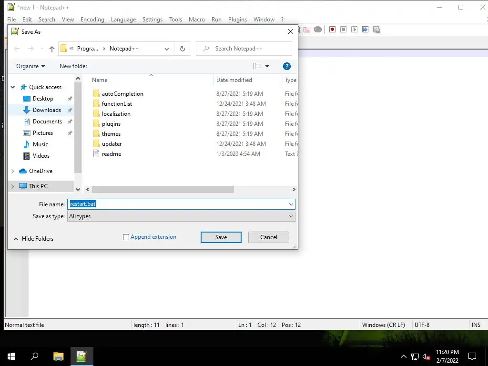This screenshot has height=366, width=488.
Task: Select the themes folder
Action: pyautogui.click(x=111, y=134)
